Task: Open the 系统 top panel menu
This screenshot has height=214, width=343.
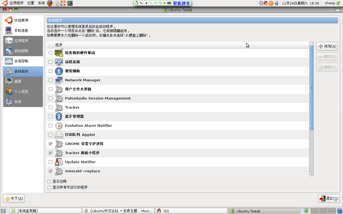Action: tap(42, 3)
